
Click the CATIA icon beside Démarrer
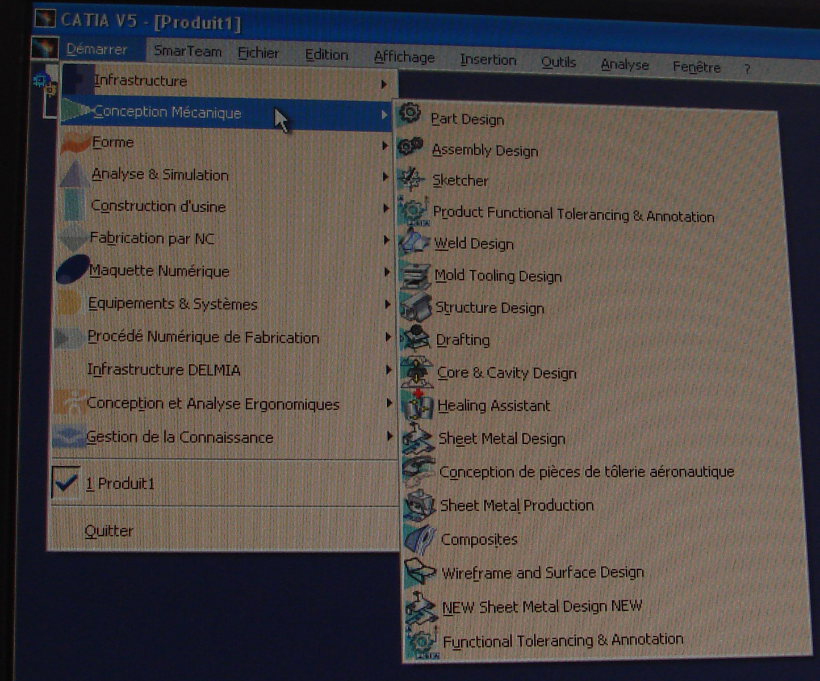45,48
